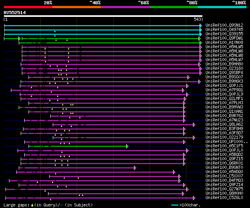
Task: Select the label UniRef100_Q9FZ15
Action: click(x=224, y=159)
